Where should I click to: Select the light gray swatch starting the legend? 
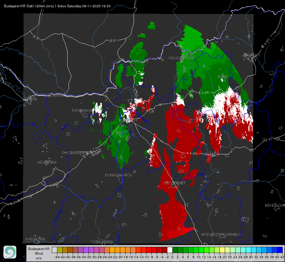click(x=54, y=250)
